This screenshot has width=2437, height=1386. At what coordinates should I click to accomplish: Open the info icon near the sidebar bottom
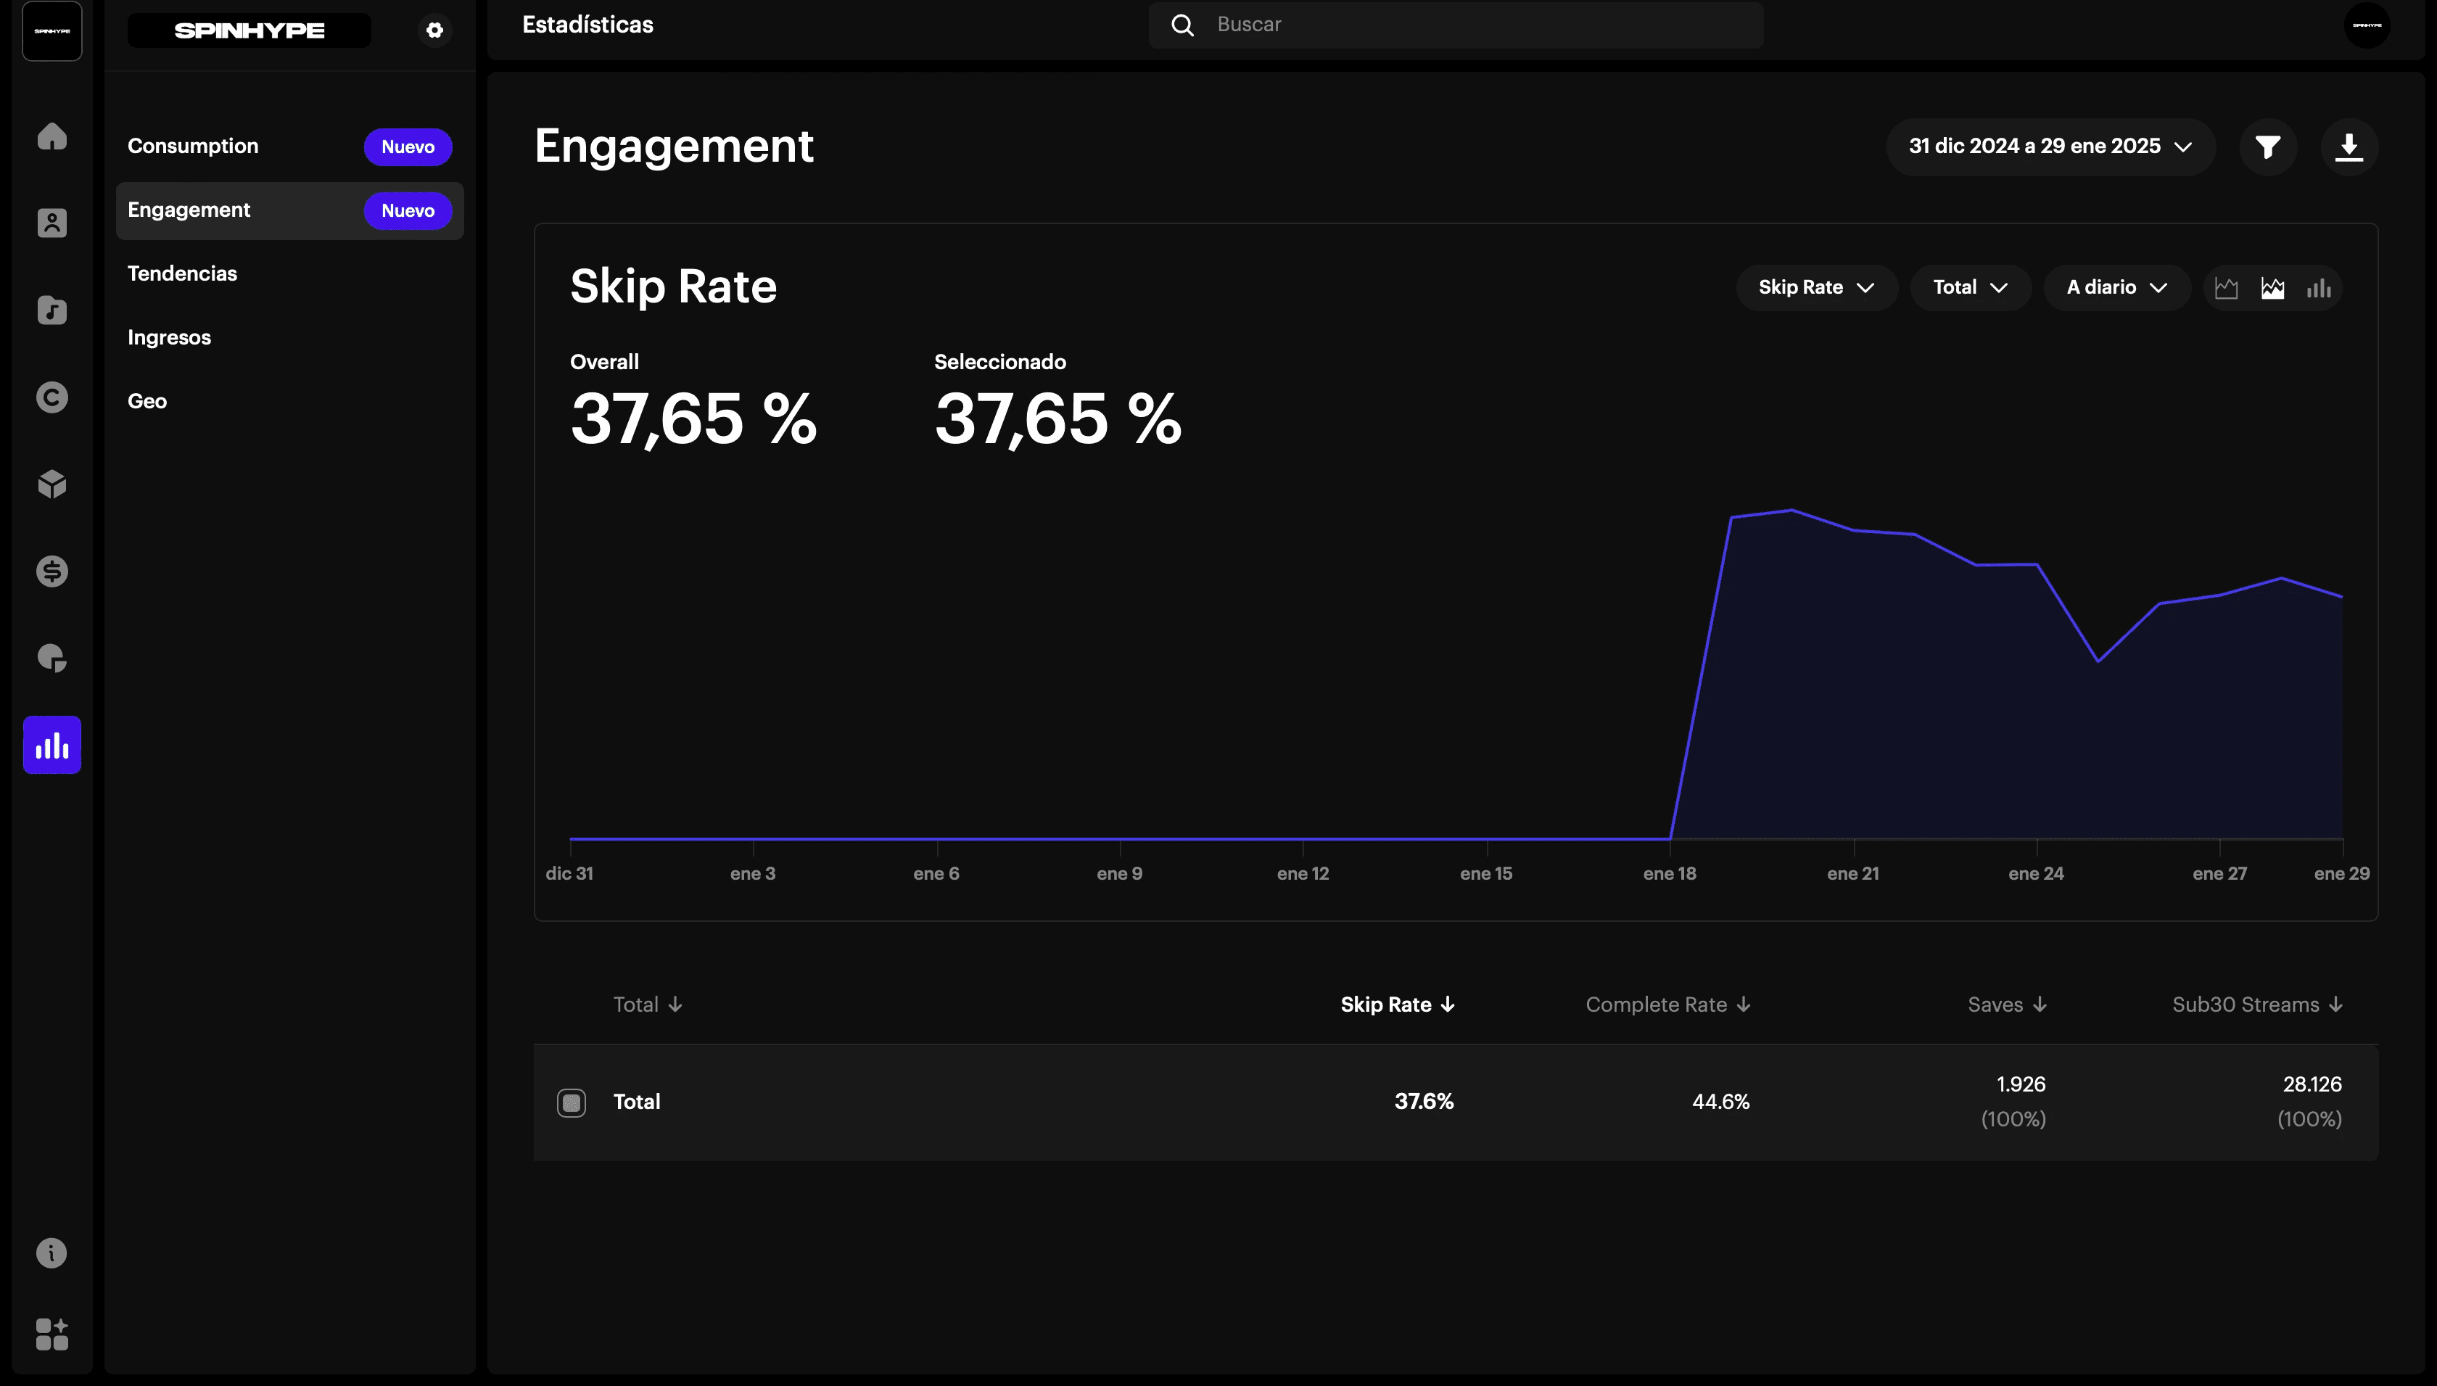[51, 1253]
